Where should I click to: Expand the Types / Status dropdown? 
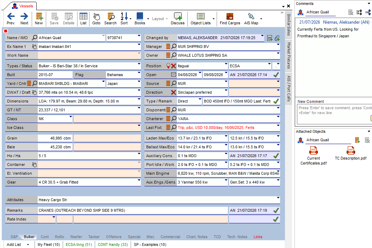click(x=139, y=64)
